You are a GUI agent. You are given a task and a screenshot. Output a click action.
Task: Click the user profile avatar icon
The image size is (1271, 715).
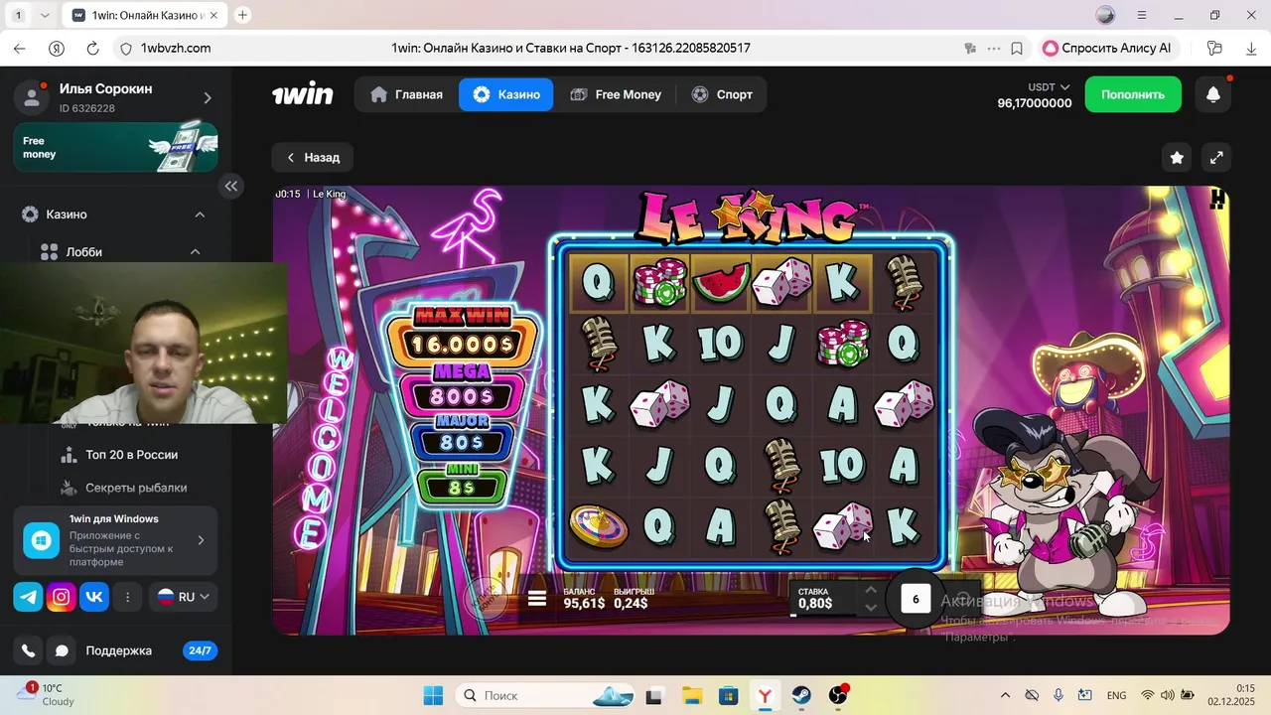pos(32,96)
